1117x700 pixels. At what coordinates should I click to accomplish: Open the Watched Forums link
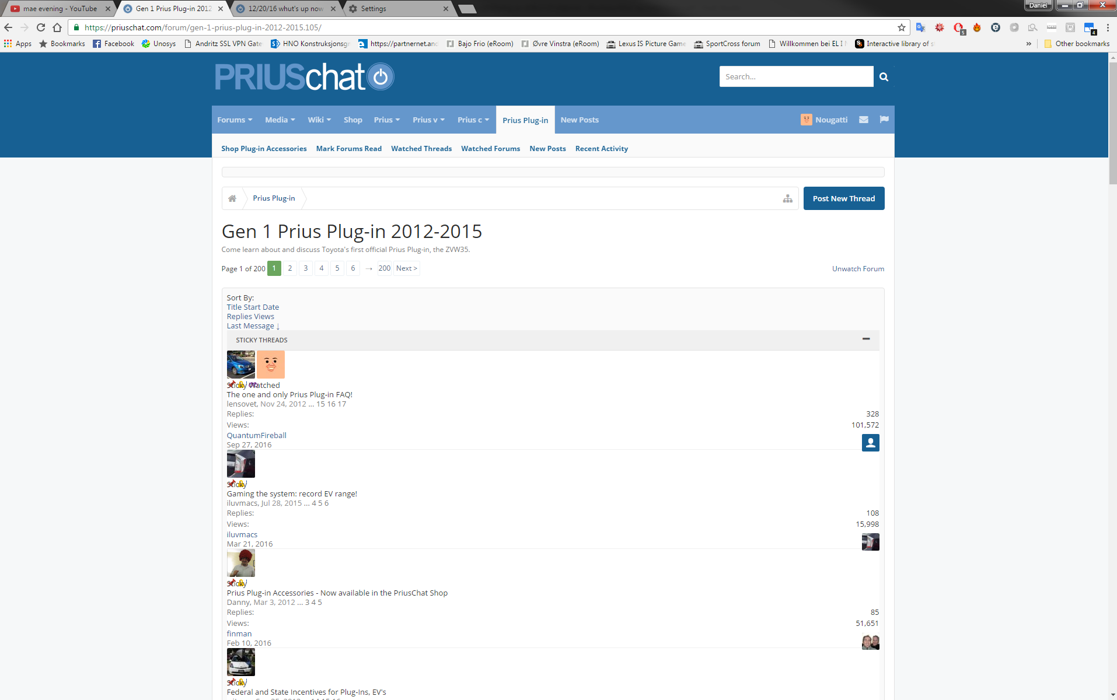[x=490, y=148]
